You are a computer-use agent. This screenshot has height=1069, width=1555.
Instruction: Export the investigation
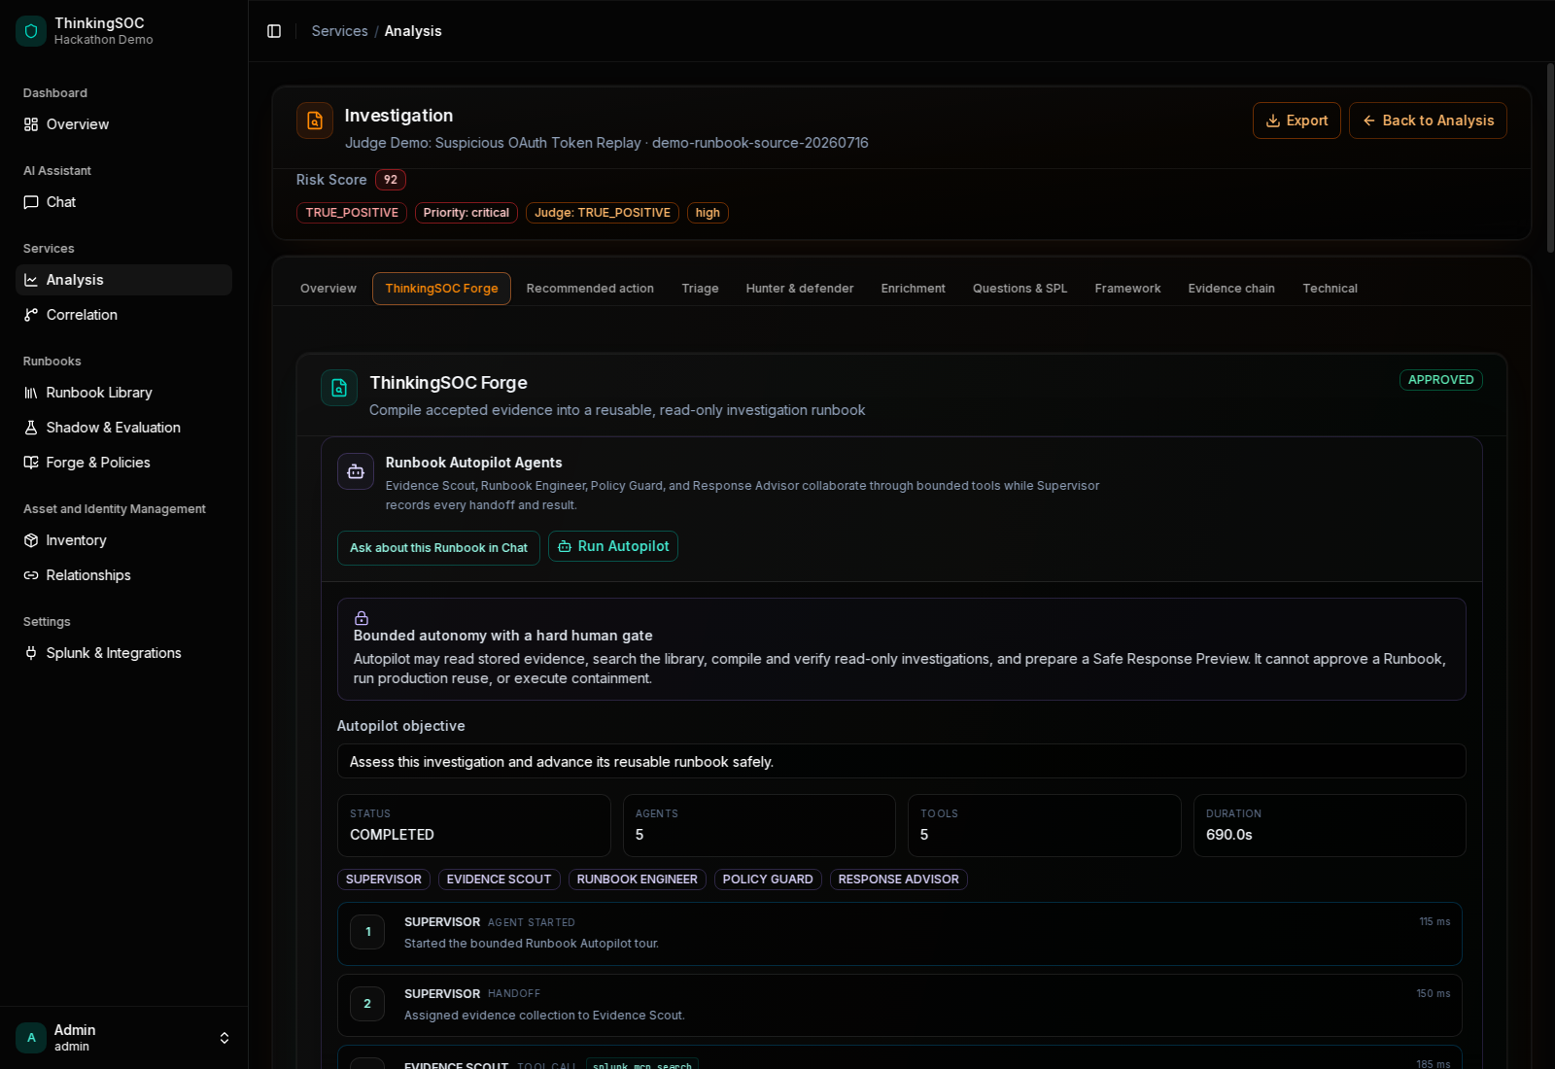point(1296,121)
